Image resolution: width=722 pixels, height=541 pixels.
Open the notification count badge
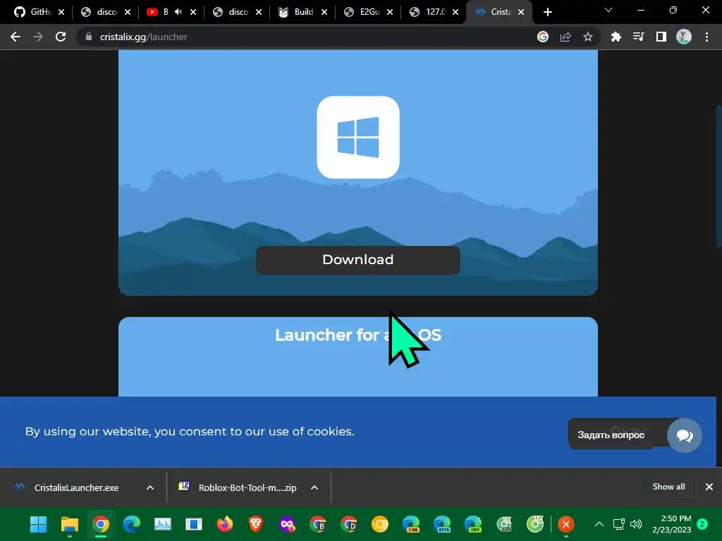(703, 524)
